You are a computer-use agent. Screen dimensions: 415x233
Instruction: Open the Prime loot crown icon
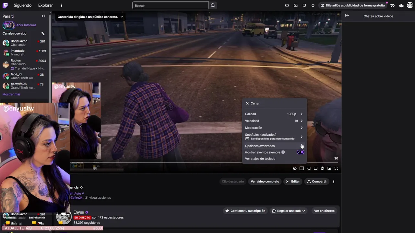(x=287, y=6)
